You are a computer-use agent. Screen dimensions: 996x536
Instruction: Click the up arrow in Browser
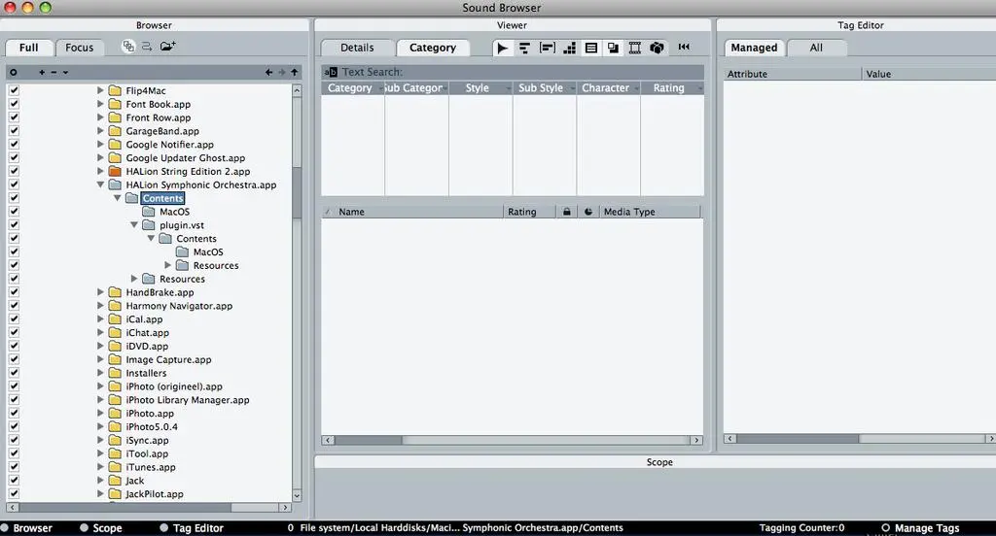(x=295, y=73)
